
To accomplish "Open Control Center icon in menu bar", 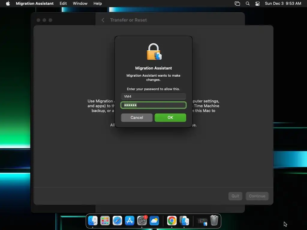I will (x=258, y=4).
